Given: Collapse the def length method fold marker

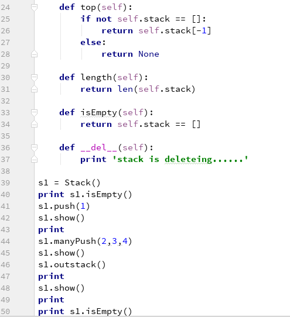Looking at the screenshot, I should (34, 77).
